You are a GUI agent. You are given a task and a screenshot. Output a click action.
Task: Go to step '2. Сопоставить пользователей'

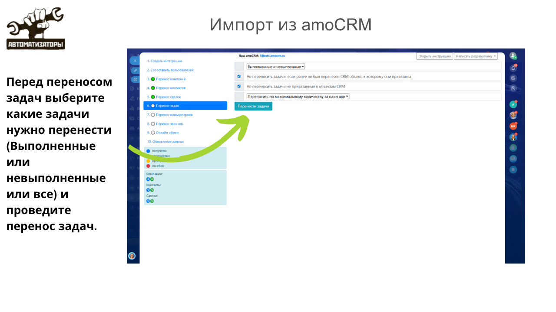[x=170, y=70]
